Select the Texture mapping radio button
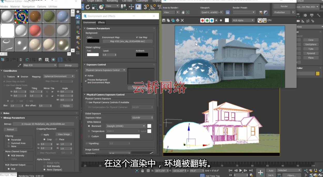323x177 pixels. coord(5,77)
